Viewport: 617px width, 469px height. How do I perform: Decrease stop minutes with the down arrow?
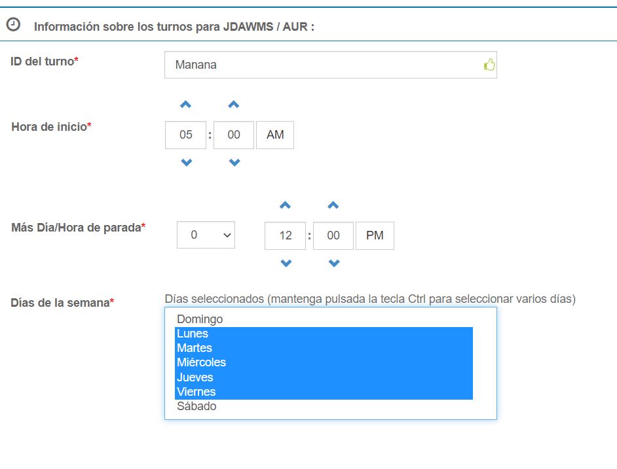[x=333, y=263]
